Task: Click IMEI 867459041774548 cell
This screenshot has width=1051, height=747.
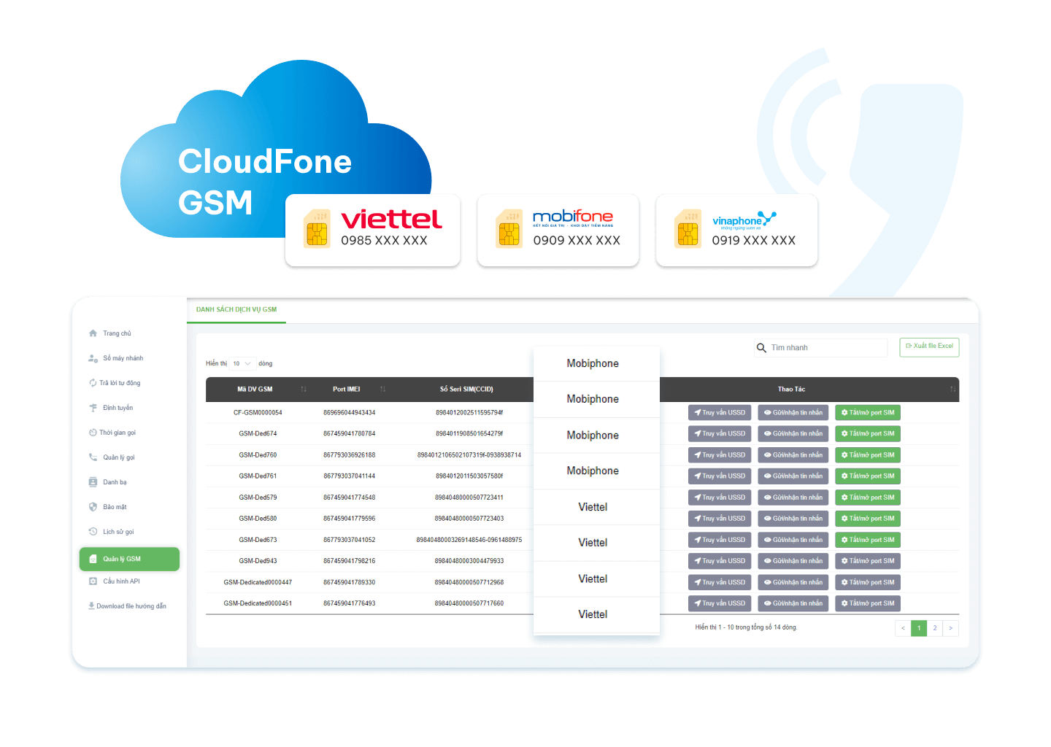Action: (350, 498)
